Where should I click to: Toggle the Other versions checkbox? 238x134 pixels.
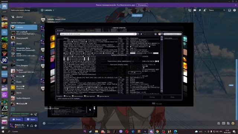click(98, 96)
